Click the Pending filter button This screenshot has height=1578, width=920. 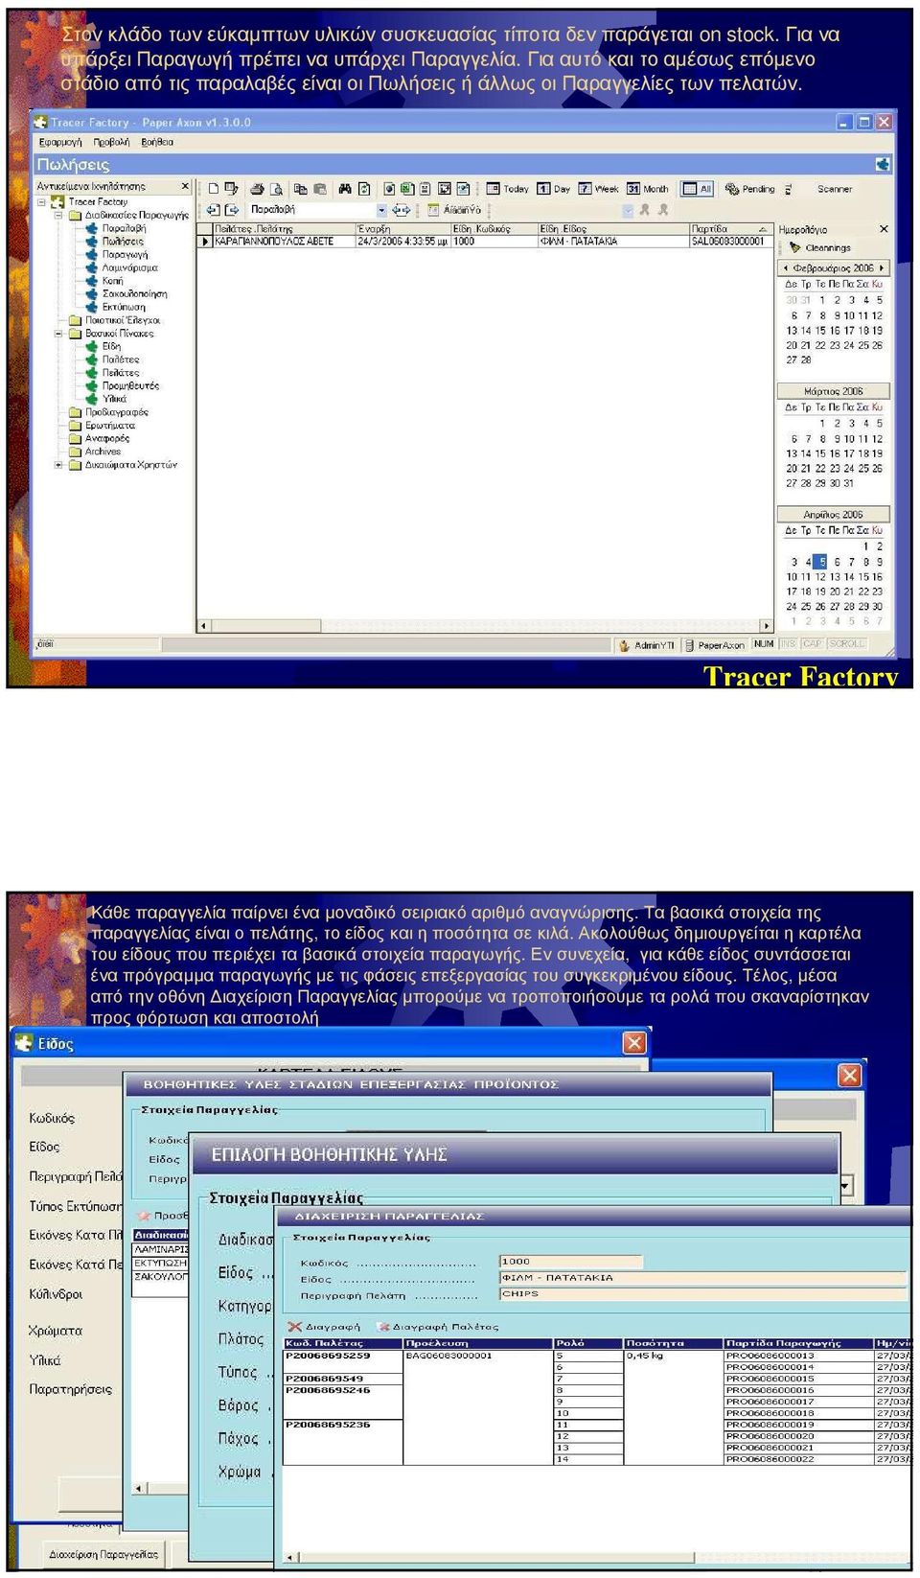[750, 189]
